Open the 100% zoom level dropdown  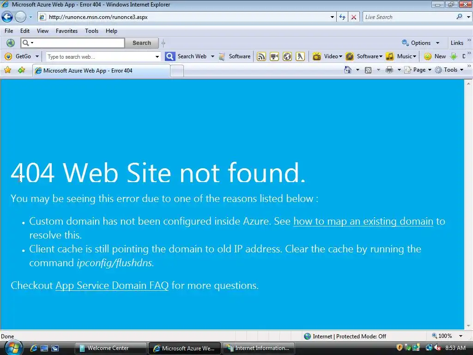click(x=461, y=336)
